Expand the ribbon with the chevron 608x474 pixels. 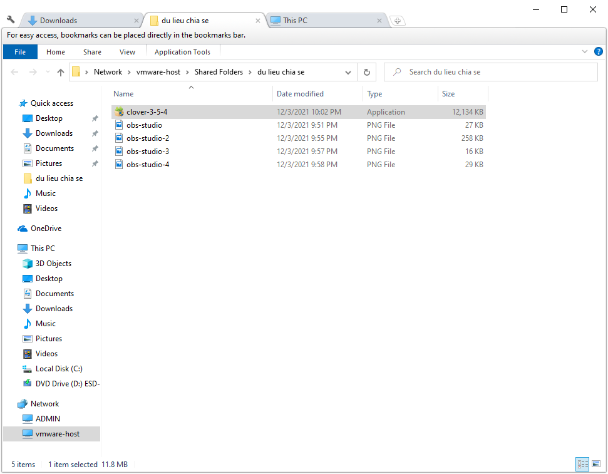pyautogui.click(x=585, y=51)
